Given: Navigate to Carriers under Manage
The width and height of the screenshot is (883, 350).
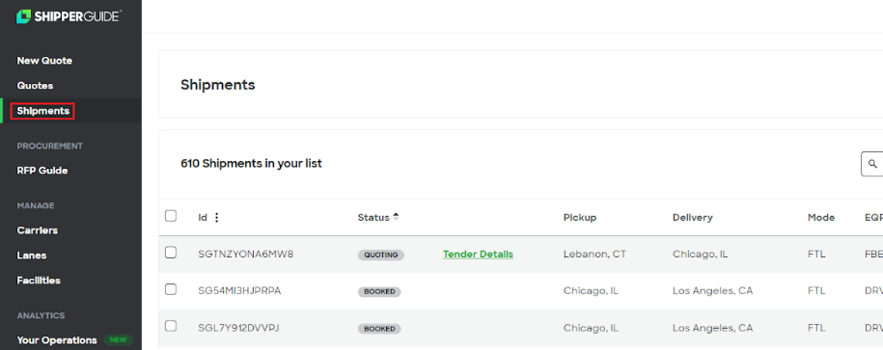Looking at the screenshot, I should click(38, 230).
